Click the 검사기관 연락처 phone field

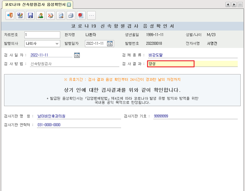[x=79, y=125]
